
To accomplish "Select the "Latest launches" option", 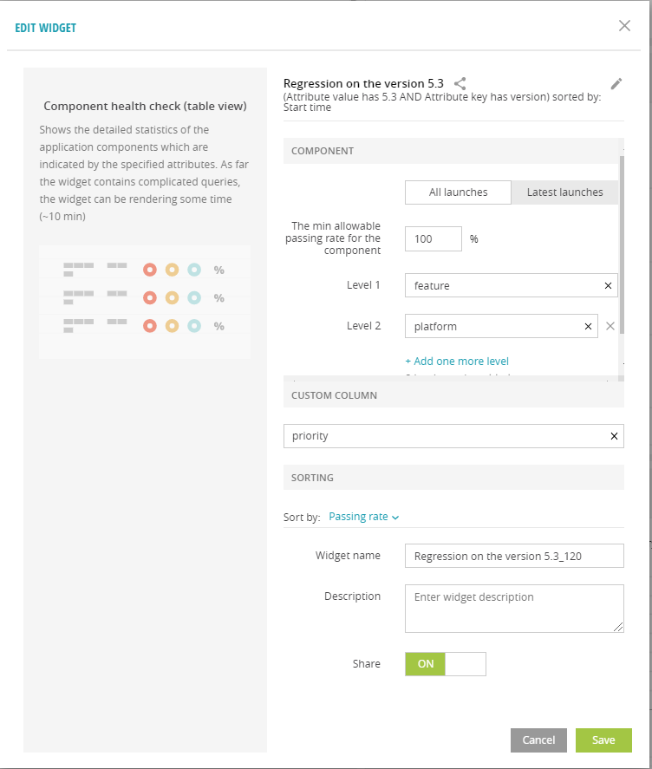I will pos(564,192).
